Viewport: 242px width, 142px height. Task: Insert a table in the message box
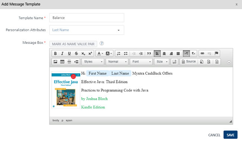62,62
